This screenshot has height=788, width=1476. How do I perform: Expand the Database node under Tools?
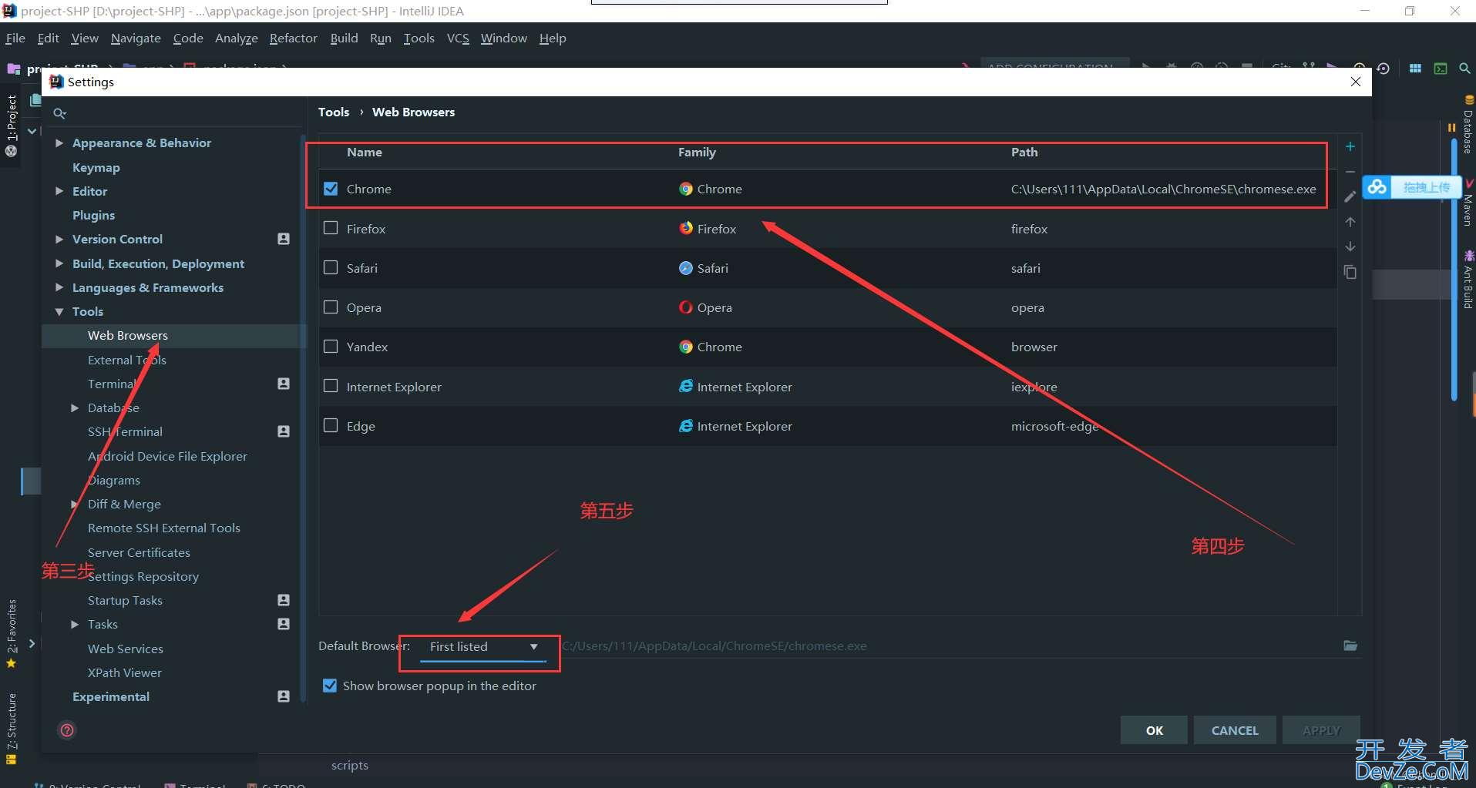point(75,408)
